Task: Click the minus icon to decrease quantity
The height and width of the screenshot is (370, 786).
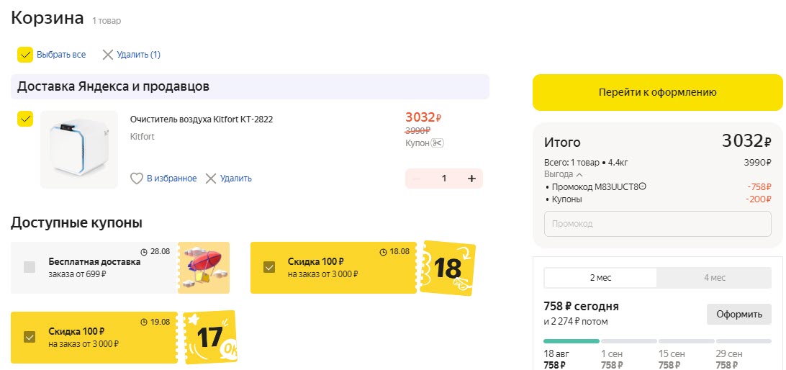Action: click(416, 179)
